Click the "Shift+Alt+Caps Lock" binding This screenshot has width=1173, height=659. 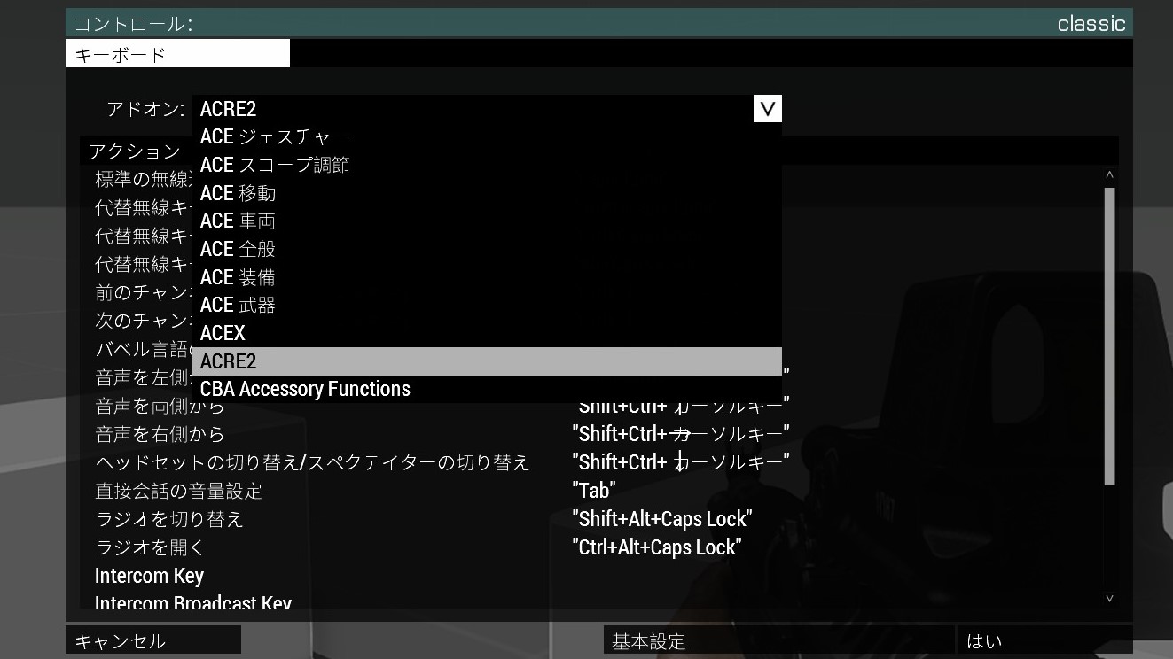pos(662,519)
